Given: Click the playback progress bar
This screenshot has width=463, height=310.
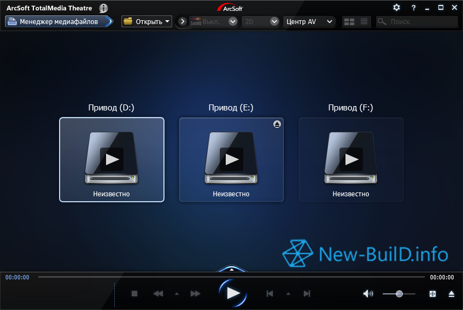Looking at the screenshot, I should pyautogui.click(x=231, y=277).
